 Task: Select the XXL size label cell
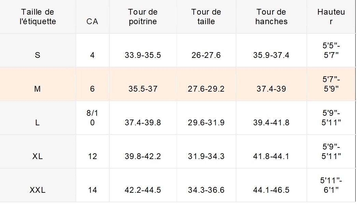pyautogui.click(x=38, y=190)
